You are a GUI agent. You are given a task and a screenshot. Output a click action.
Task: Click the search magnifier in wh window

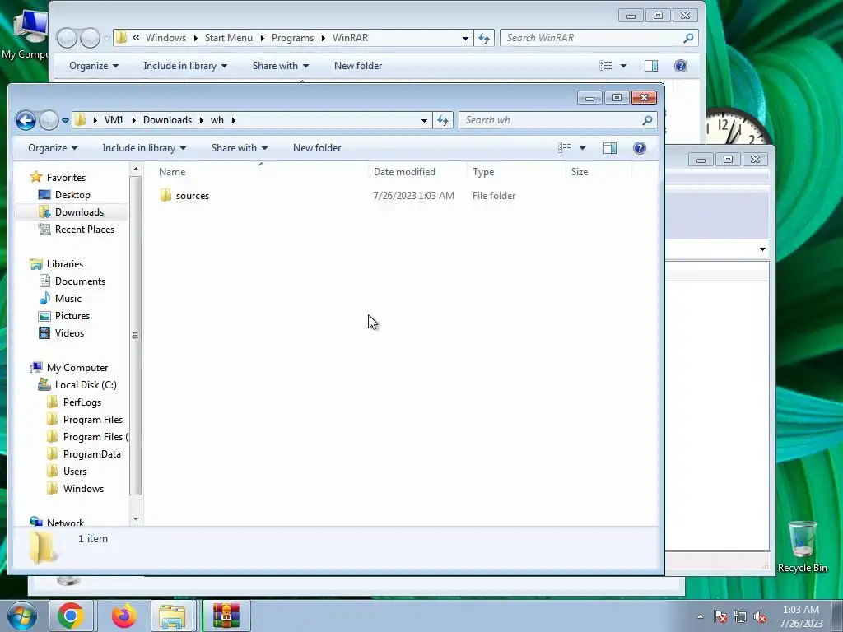(647, 120)
